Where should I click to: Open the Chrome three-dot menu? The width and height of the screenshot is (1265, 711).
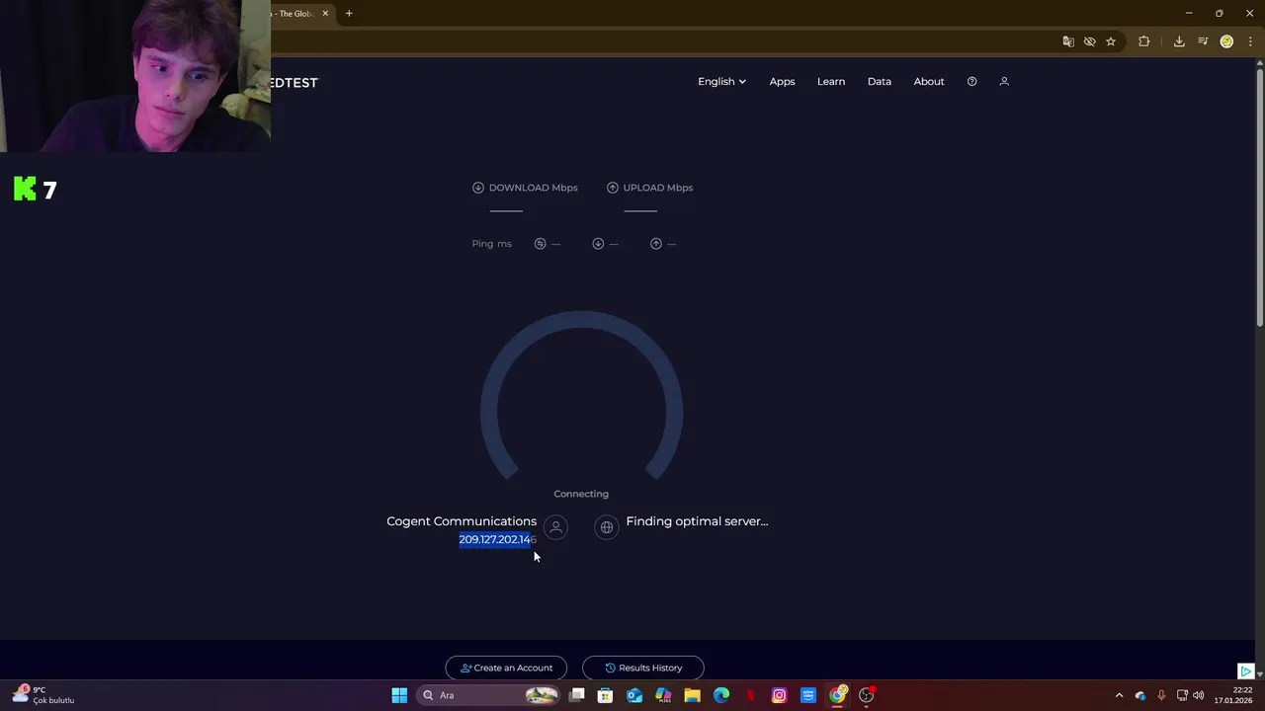point(1250,41)
